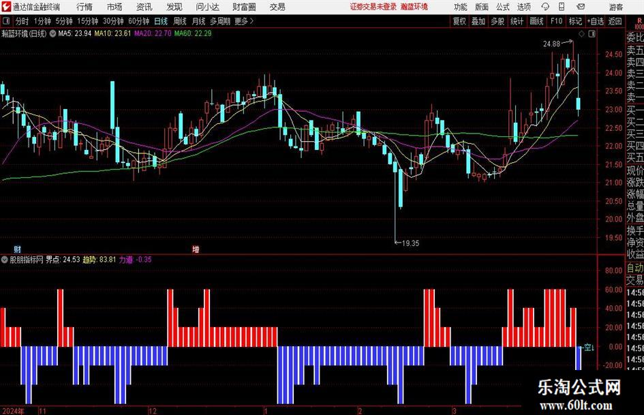Open the F10 company info button
Screen dimensions: 644x415
[556, 21]
